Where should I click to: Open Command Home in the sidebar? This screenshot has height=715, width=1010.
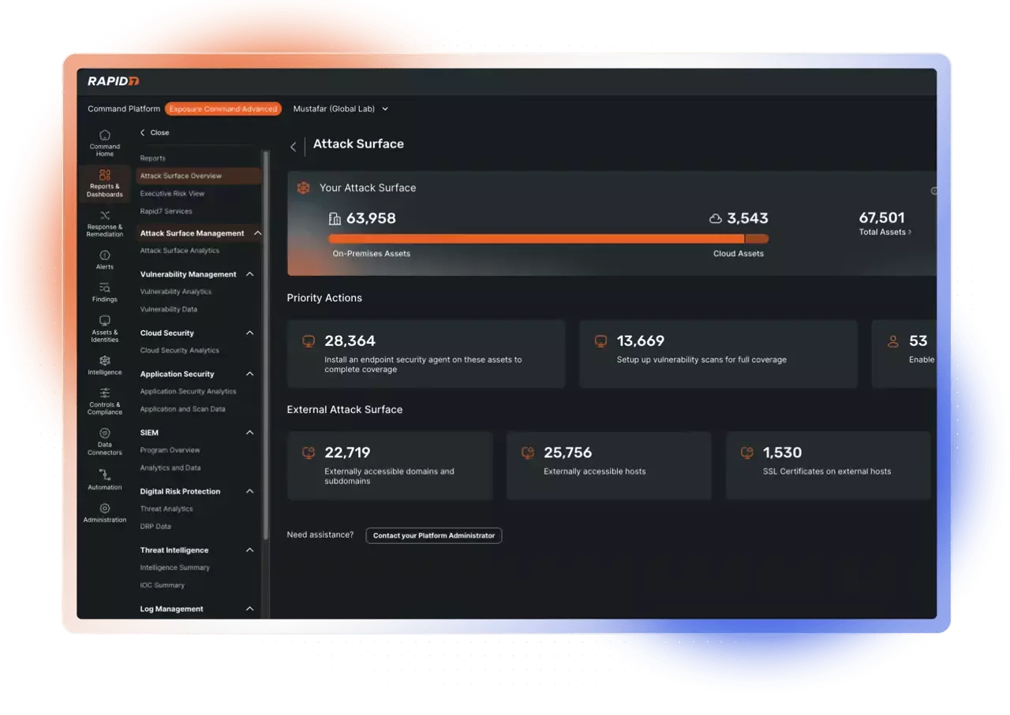[105, 142]
